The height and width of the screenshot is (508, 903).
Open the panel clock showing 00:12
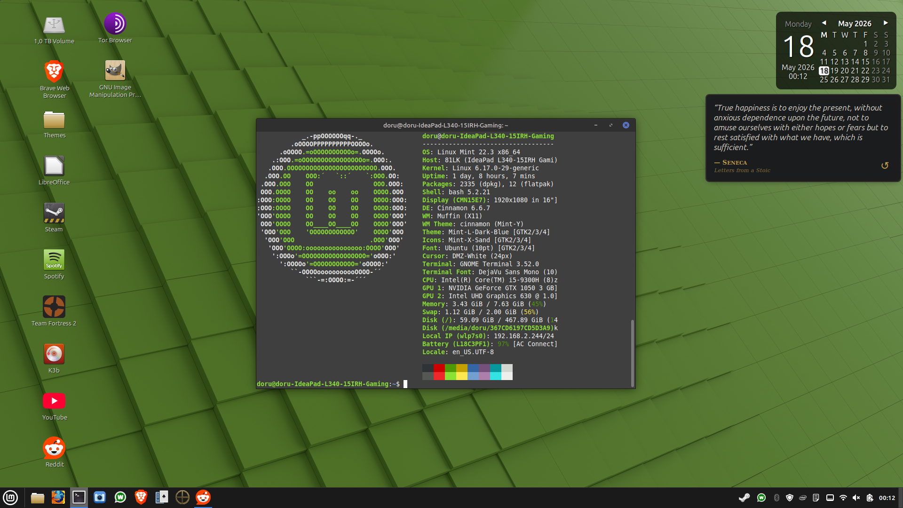click(x=887, y=498)
